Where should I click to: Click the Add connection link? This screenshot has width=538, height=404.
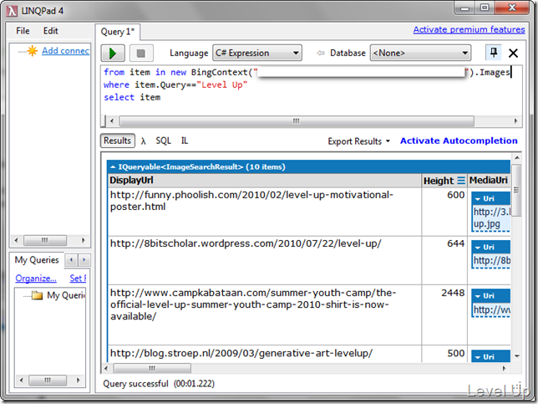[x=65, y=51]
